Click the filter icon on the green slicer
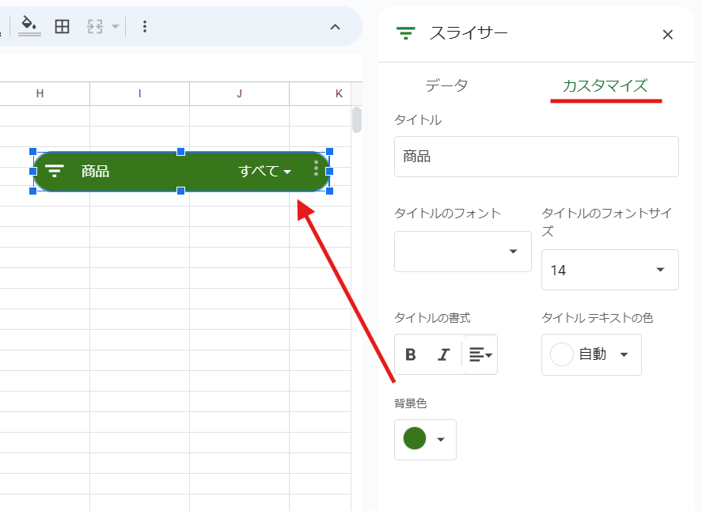This screenshot has width=702, height=511. [x=54, y=171]
